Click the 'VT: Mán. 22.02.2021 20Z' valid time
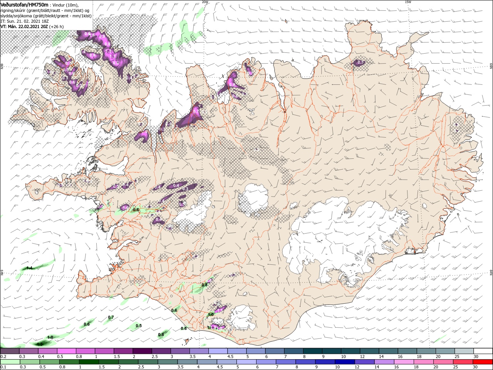Image resolution: width=493 pixels, height=370 pixels. tap(23, 27)
